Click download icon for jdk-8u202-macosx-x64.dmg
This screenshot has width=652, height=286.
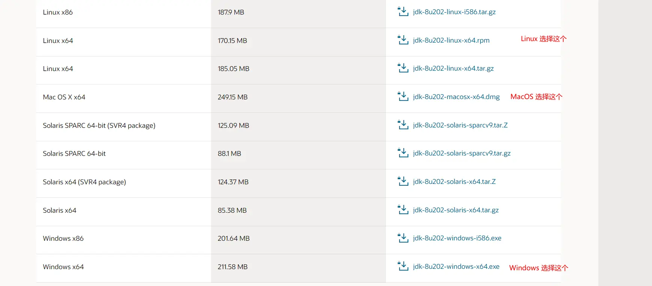(x=403, y=96)
